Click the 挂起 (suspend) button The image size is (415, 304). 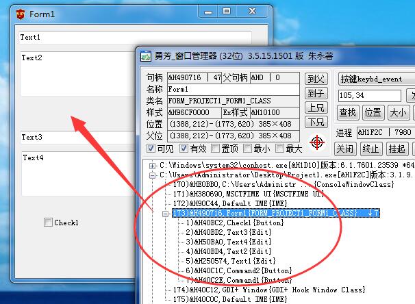pyautogui.click(x=397, y=149)
